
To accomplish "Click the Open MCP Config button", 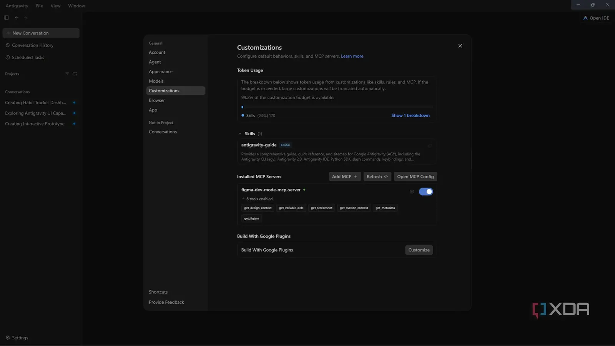I will 416,177.
